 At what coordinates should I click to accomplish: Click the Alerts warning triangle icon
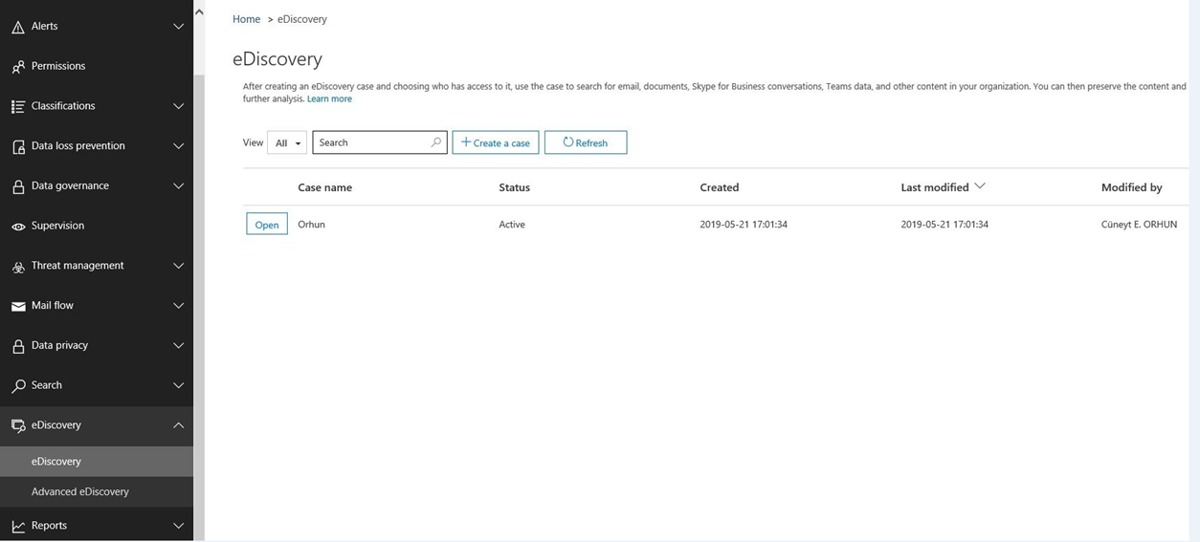point(18,27)
